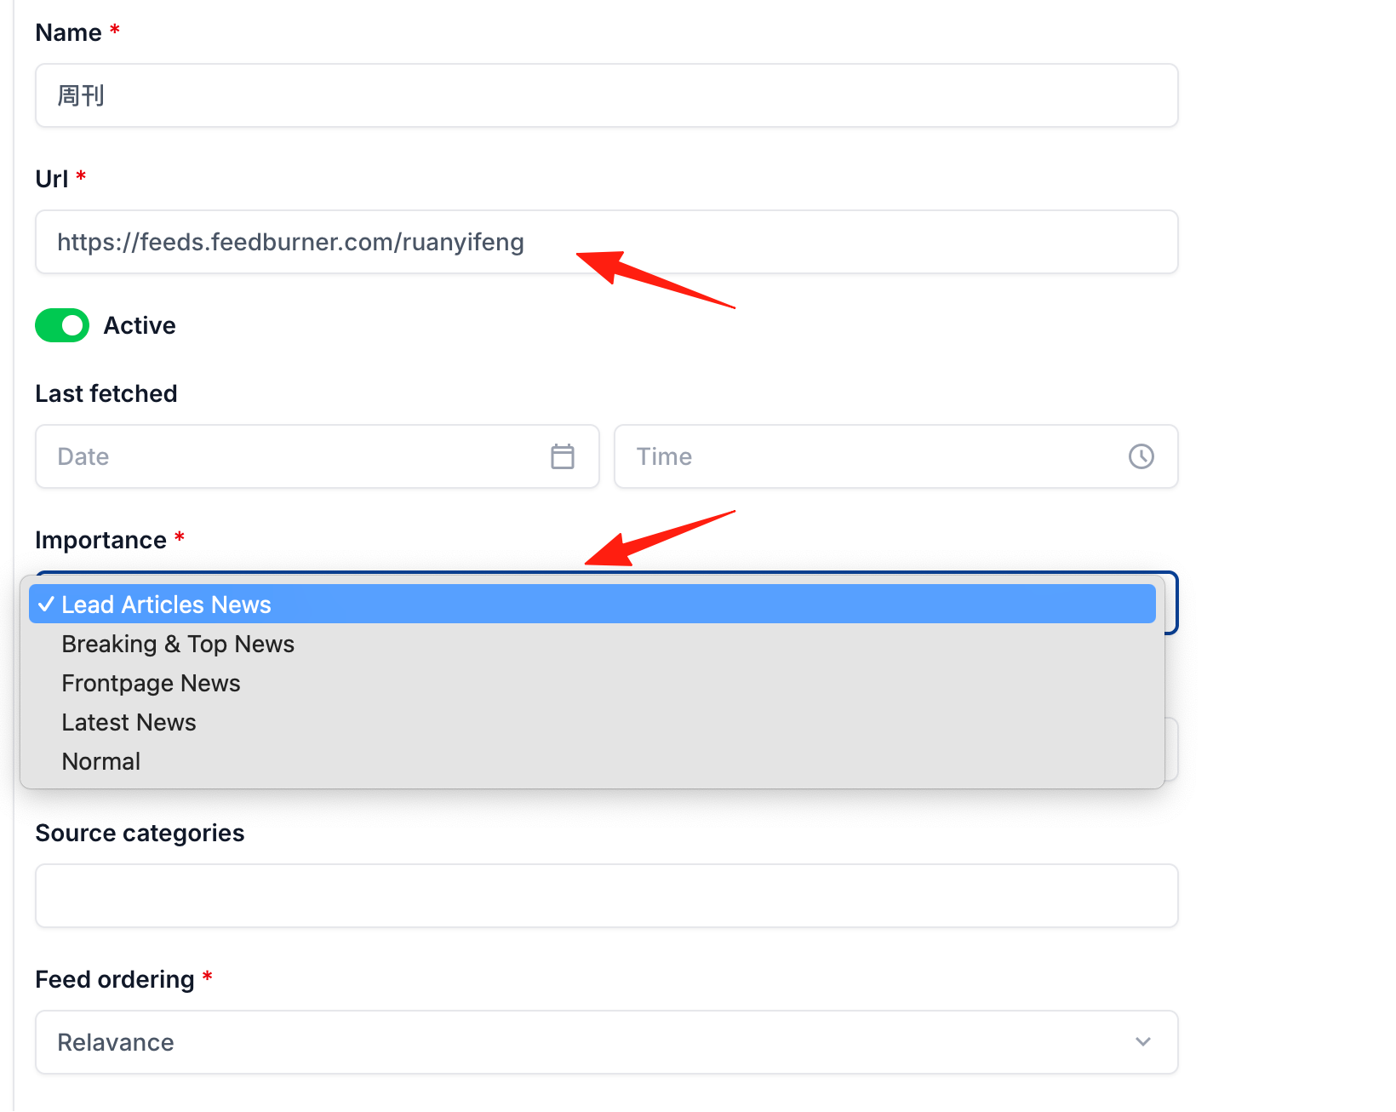
Task: Click the clock icon in Time field
Action: click(x=1141, y=456)
